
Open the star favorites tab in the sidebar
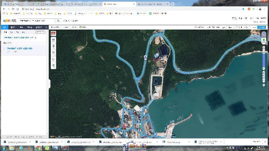click(46, 27)
